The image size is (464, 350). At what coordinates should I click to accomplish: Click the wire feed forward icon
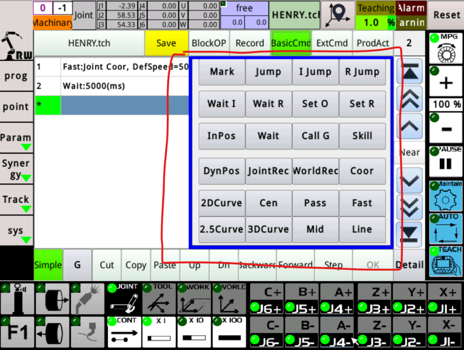pyautogui.click(x=52, y=299)
